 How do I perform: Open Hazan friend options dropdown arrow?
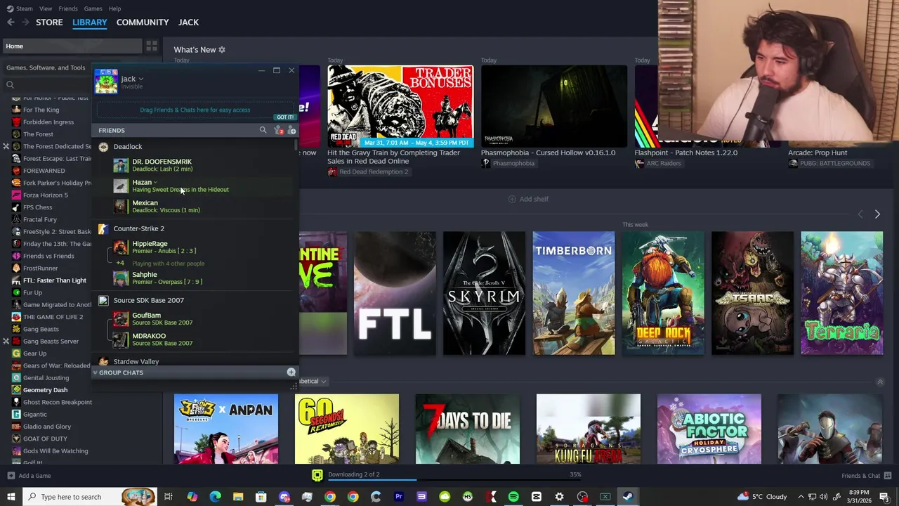155,183
